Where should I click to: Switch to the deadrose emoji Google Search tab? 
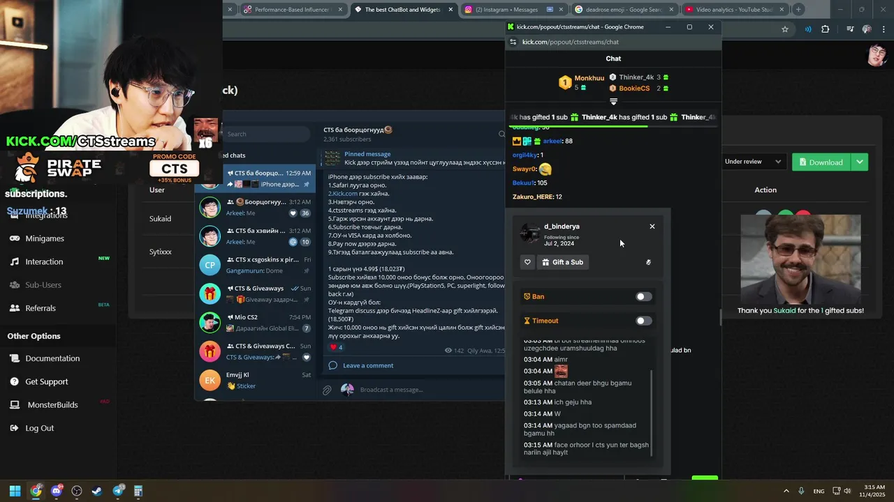pos(624,10)
